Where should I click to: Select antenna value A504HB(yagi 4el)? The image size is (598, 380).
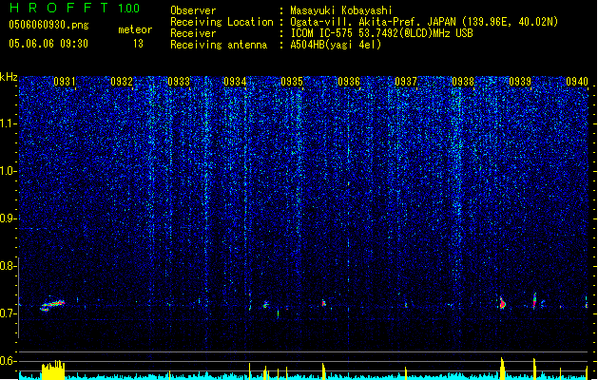tap(336, 45)
